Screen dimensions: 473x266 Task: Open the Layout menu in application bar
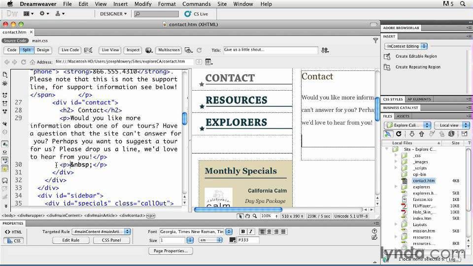[29, 14]
